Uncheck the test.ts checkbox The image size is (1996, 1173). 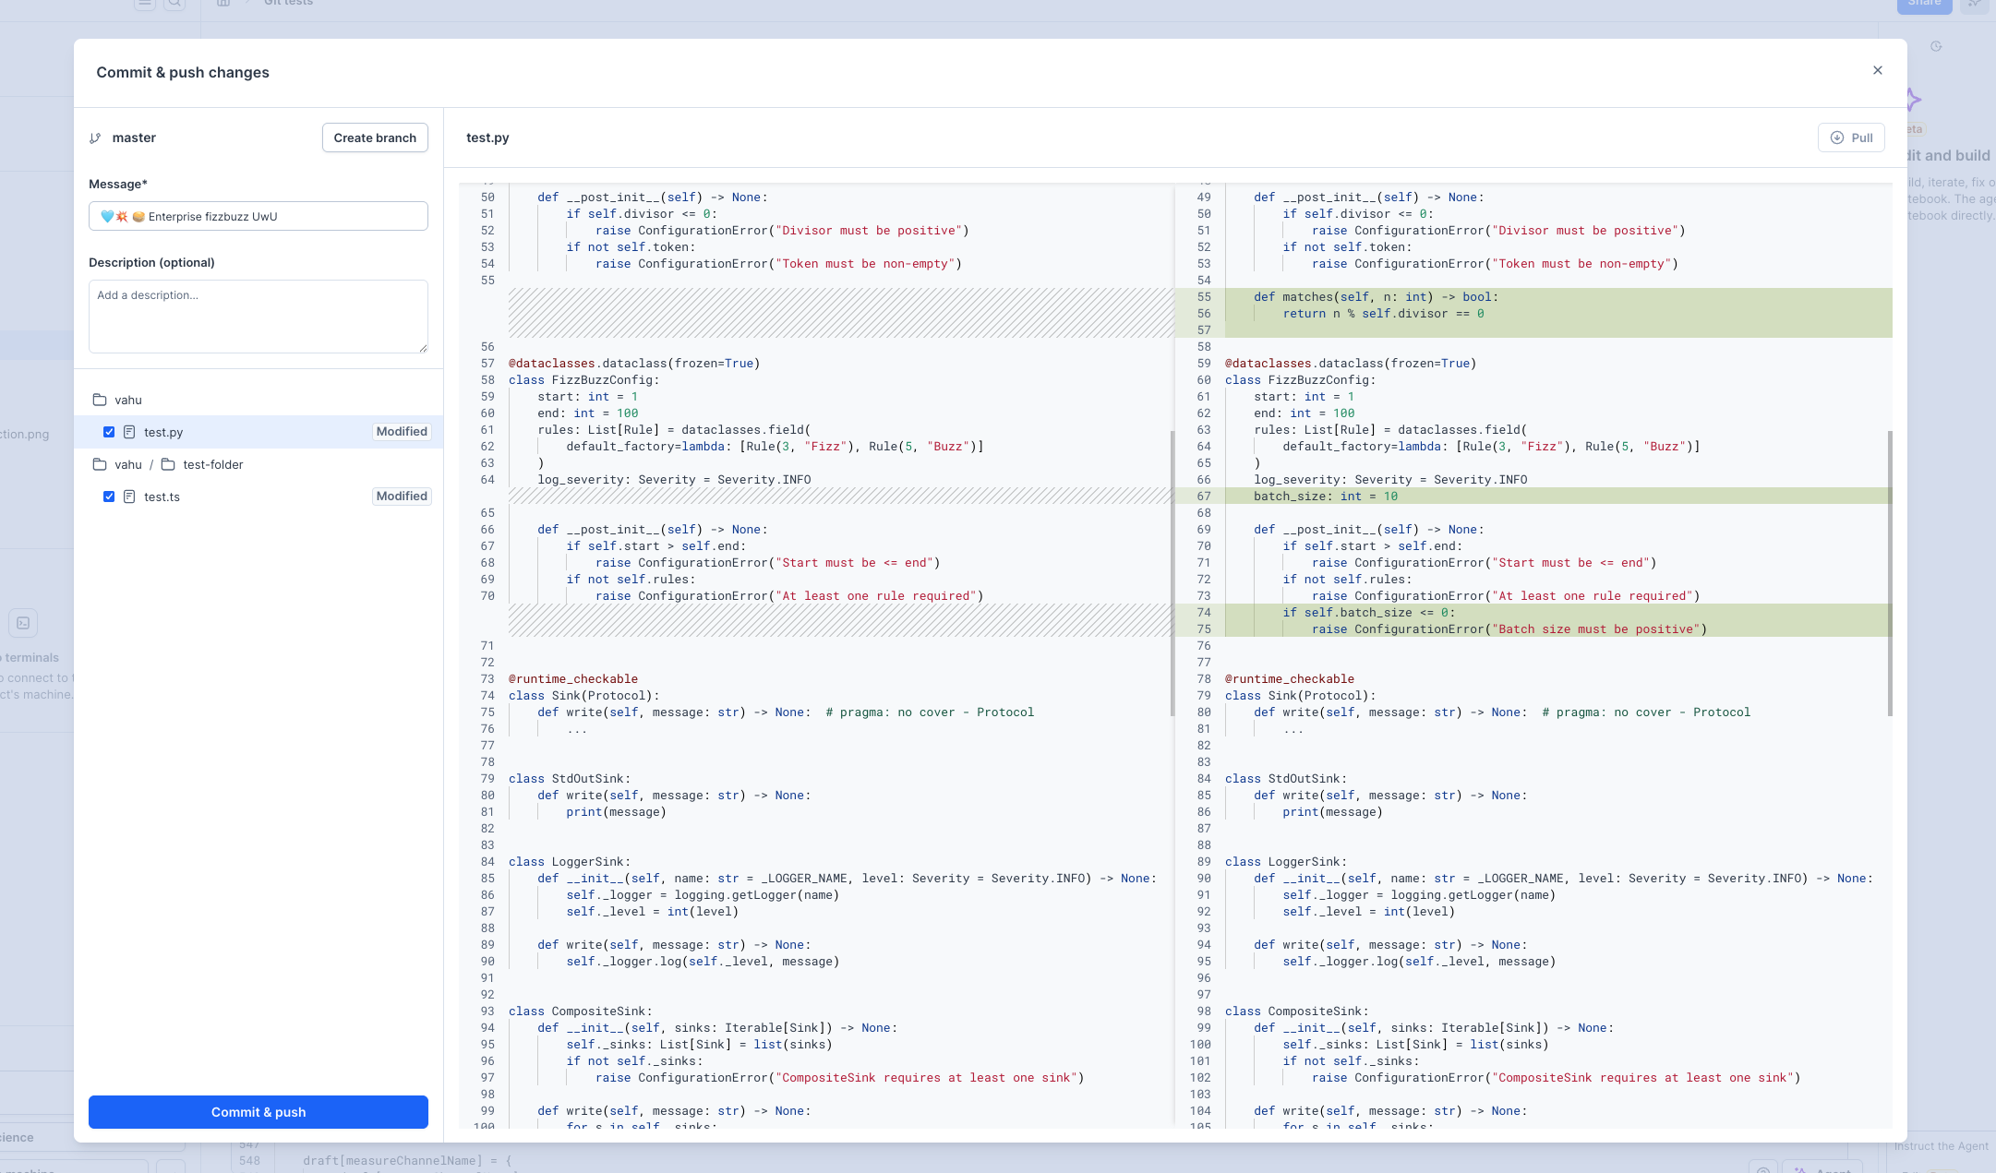pyautogui.click(x=109, y=497)
